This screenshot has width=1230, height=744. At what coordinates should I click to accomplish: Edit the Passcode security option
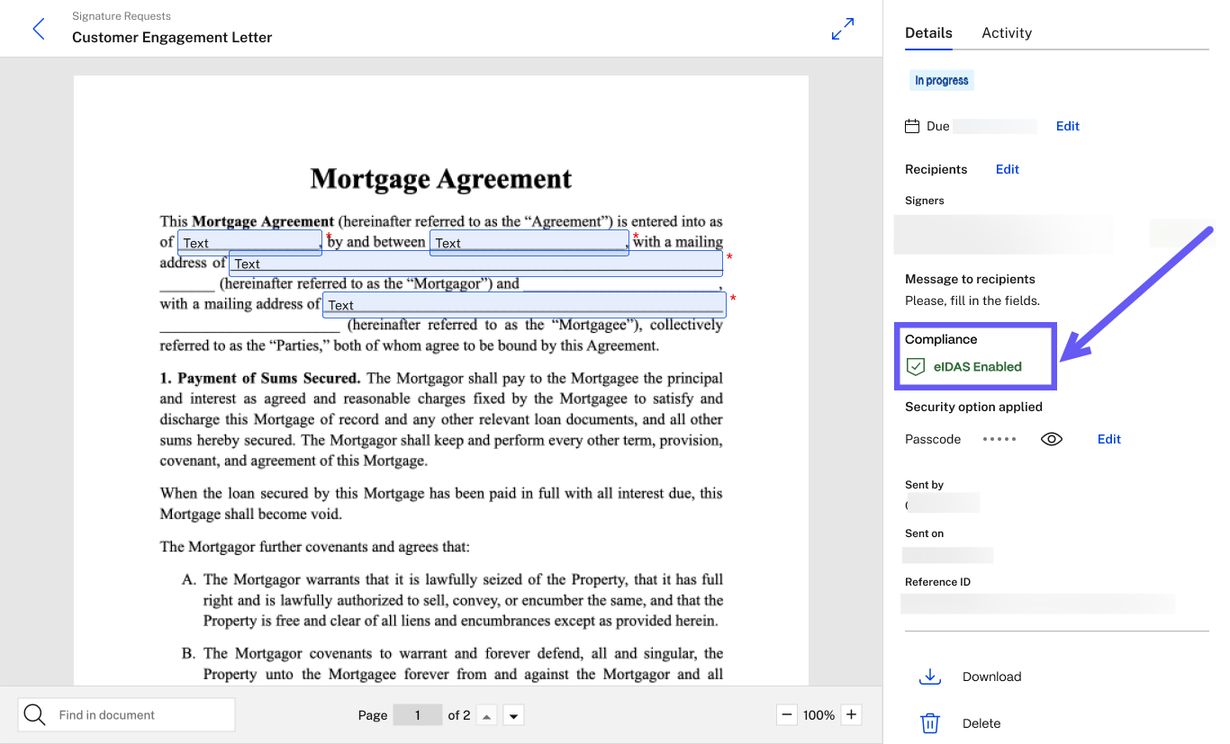1108,439
